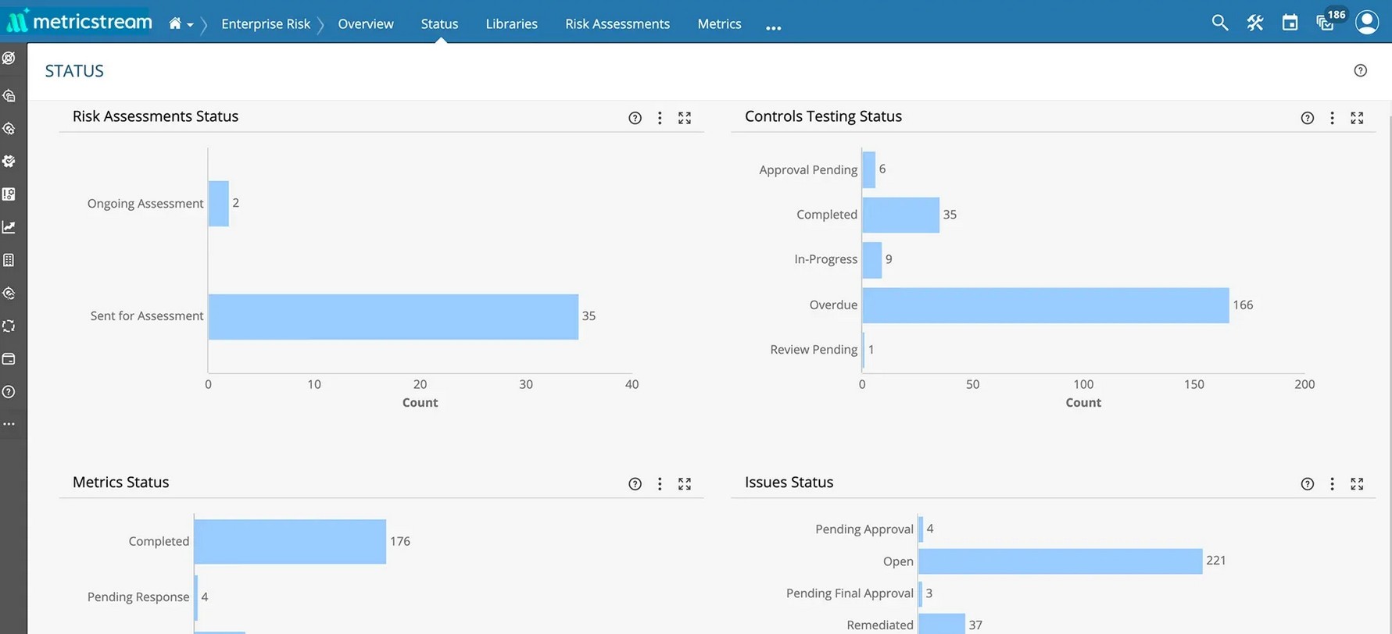Expand sidebar more options ellipsis
The width and height of the screenshot is (1392, 634).
[9, 424]
